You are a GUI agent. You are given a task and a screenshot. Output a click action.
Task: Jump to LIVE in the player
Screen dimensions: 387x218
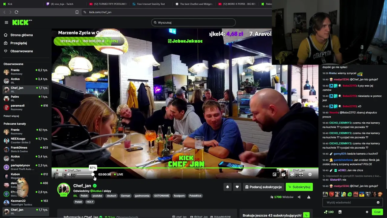[x=119, y=174]
